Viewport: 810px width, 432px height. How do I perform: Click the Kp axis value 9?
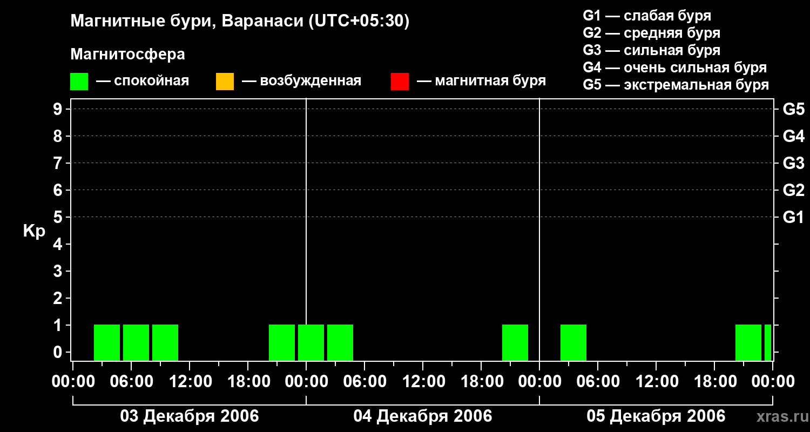59,109
